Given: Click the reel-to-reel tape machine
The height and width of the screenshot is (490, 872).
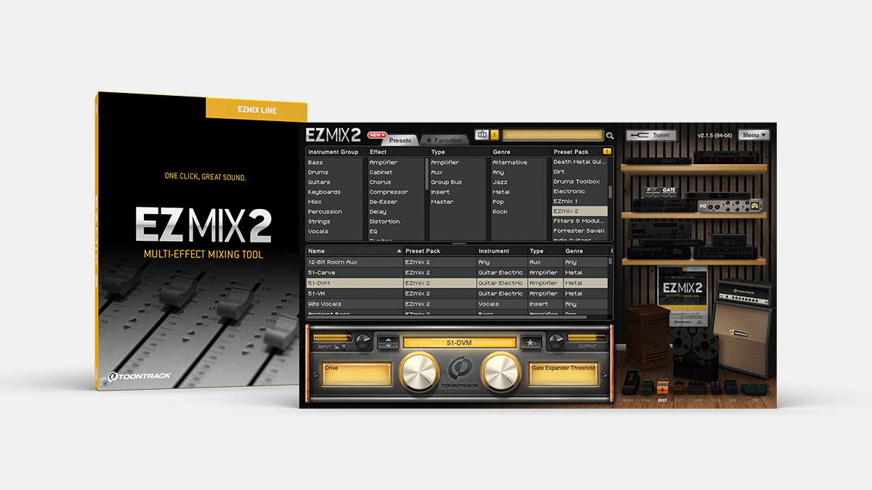Looking at the screenshot, I should coord(693,354).
